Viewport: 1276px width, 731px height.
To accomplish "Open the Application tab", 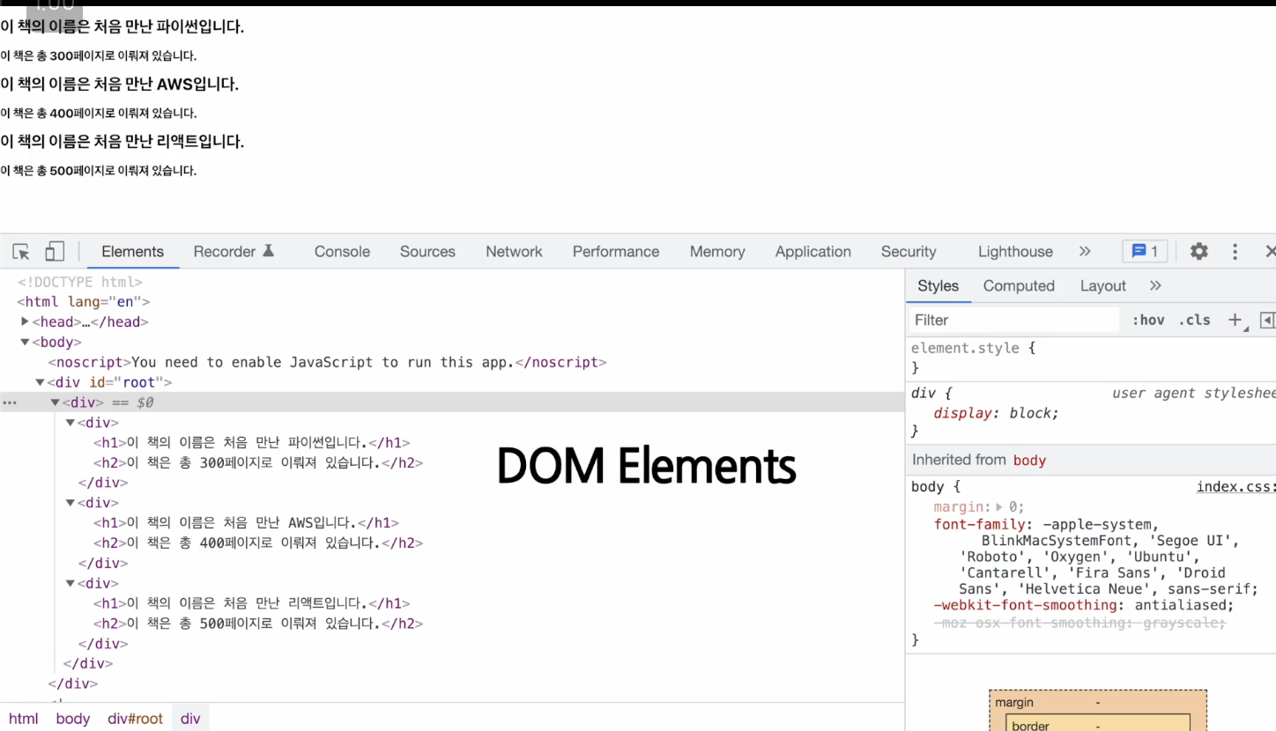I will (813, 251).
